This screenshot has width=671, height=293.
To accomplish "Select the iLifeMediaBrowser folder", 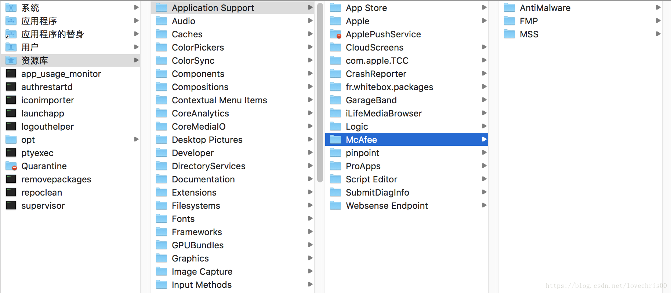I will pos(407,113).
